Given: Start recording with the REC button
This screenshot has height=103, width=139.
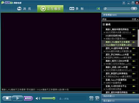Looking at the screenshot, I should [x=28, y=98].
